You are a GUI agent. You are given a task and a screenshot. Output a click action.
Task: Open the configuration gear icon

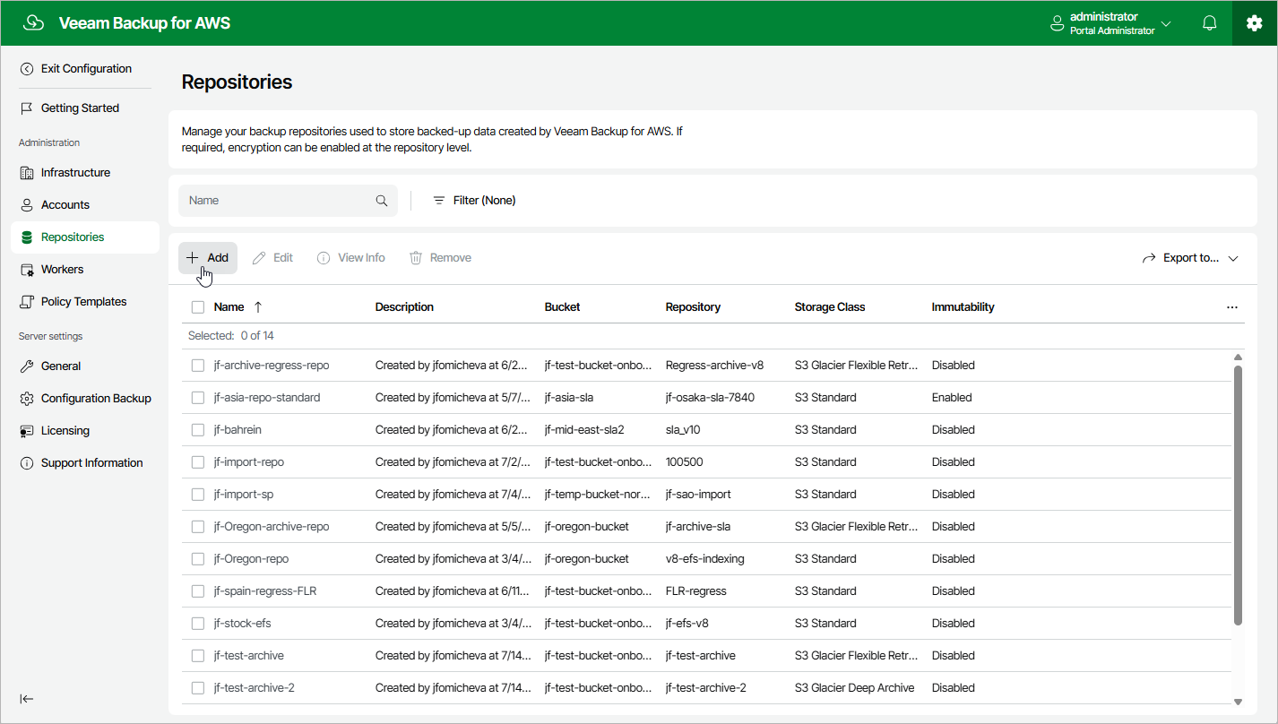(x=1254, y=23)
